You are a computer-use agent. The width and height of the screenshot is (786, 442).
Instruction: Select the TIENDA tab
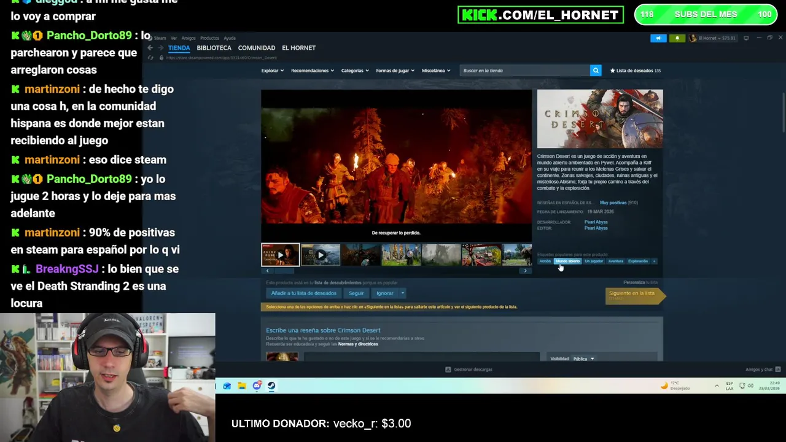pos(179,48)
